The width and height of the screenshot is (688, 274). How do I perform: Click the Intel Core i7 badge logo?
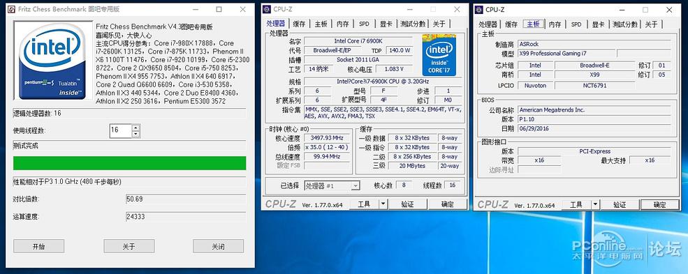(439, 56)
